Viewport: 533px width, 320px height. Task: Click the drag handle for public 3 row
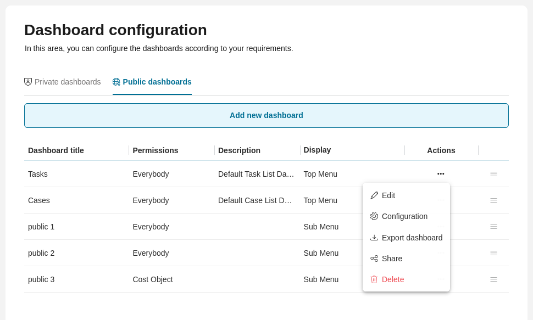click(493, 279)
